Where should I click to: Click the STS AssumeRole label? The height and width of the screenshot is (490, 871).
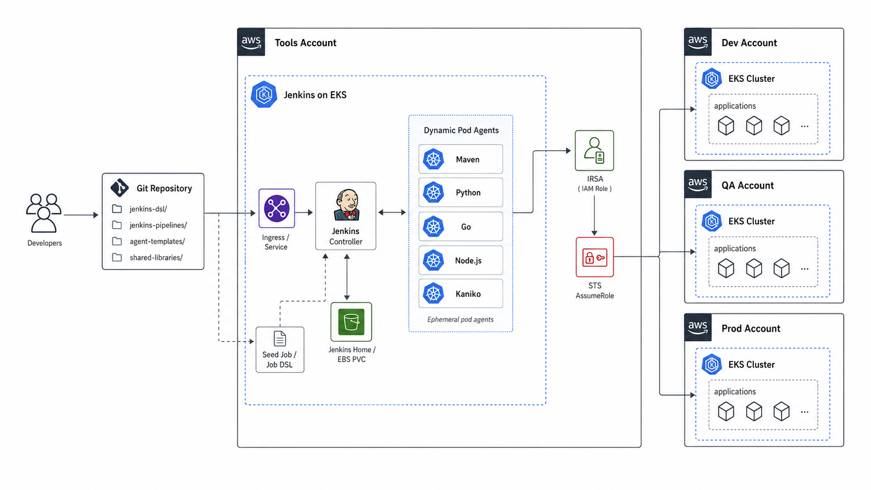click(x=595, y=291)
